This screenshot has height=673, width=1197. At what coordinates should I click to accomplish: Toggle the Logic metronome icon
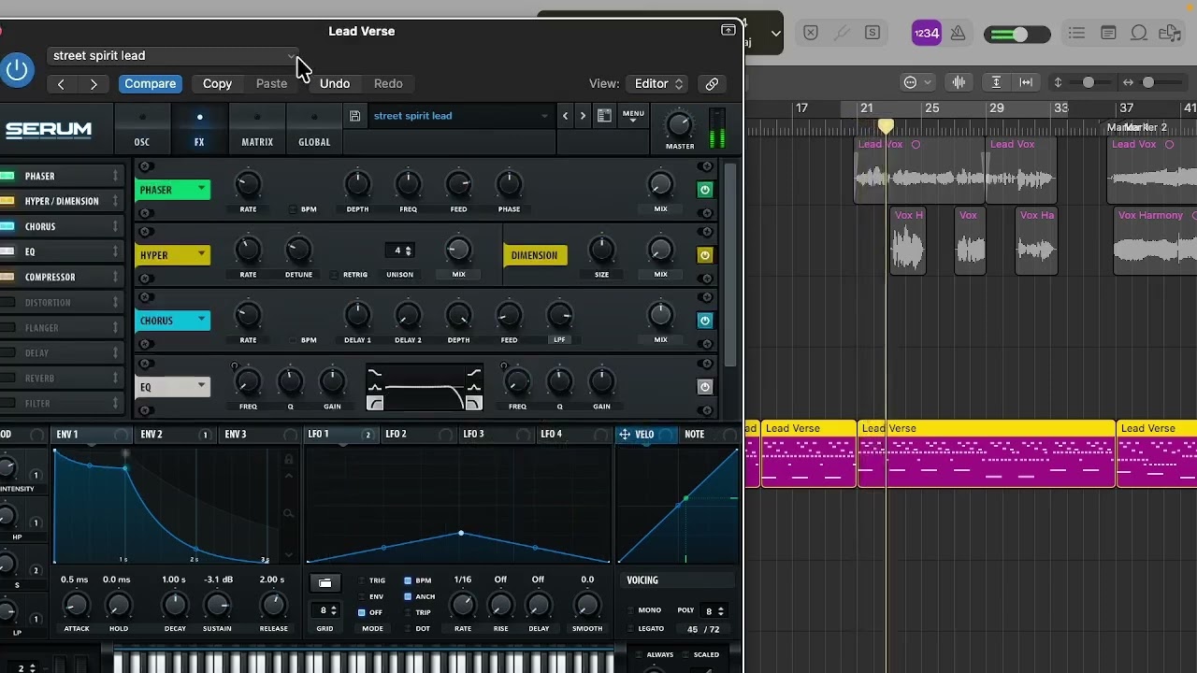coord(958,34)
